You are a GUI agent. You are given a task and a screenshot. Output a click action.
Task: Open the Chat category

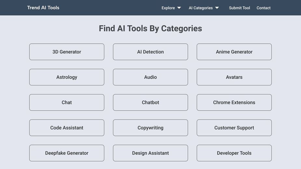pyautogui.click(x=67, y=102)
